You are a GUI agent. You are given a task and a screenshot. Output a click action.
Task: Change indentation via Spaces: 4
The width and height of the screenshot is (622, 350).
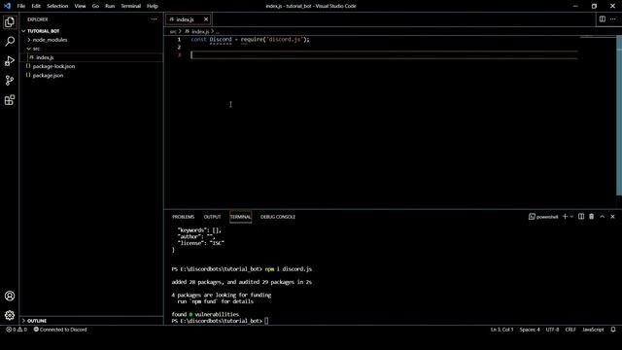pyautogui.click(x=530, y=330)
